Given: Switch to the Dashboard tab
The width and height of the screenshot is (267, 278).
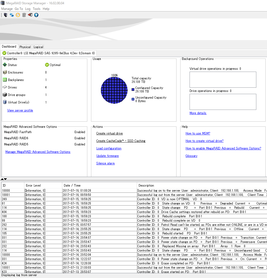Looking at the screenshot, I should click(x=9, y=47).
